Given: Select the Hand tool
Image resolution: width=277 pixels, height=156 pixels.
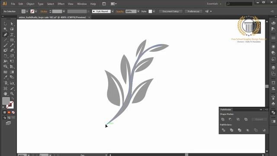Looking at the screenshot, I should pyautogui.click(x=5, y=94).
